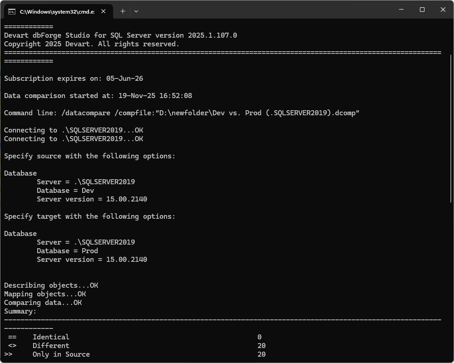Click the '==' Identical symbol in summary

click(12, 337)
